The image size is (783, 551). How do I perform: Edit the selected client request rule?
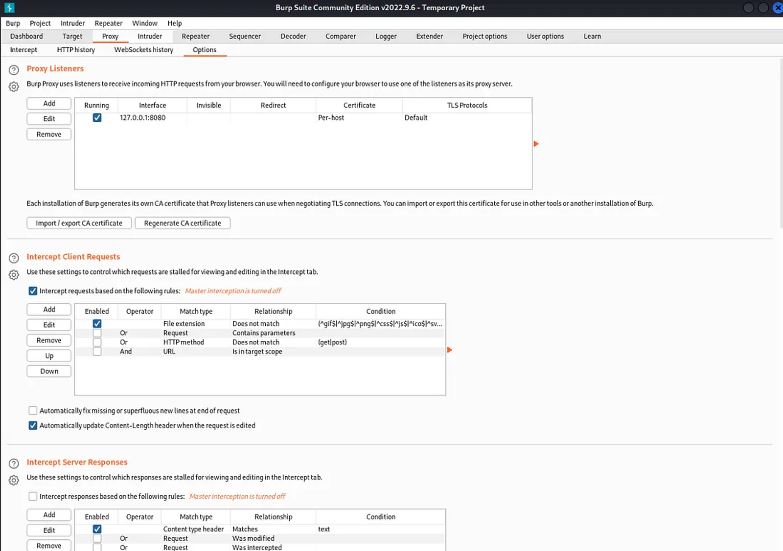pos(49,325)
